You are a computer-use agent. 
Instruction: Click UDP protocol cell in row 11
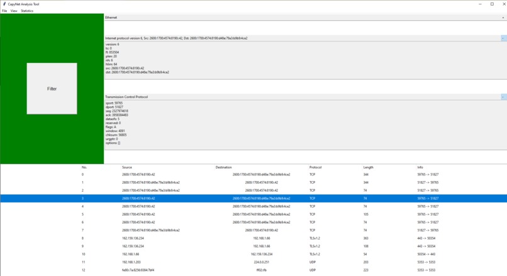(x=312, y=262)
